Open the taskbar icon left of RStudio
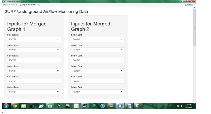Viewport: 211px width, 114px height. (x=111, y=106)
